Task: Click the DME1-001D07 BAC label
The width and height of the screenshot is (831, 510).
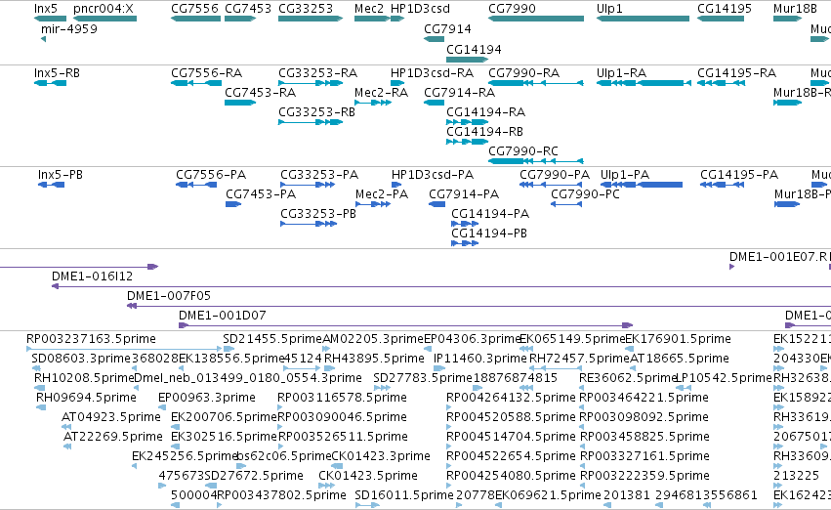Action: 222,316
